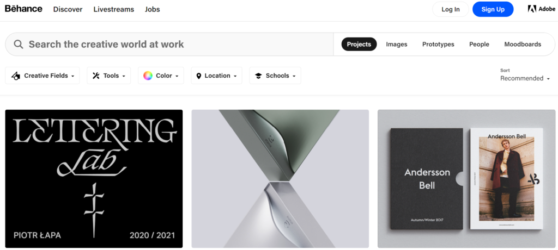Switch to the Moodboards tab
Viewport: 558px width, 250px height.
tap(523, 45)
